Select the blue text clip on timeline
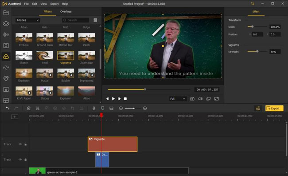This screenshot has height=176, width=288. (102, 160)
